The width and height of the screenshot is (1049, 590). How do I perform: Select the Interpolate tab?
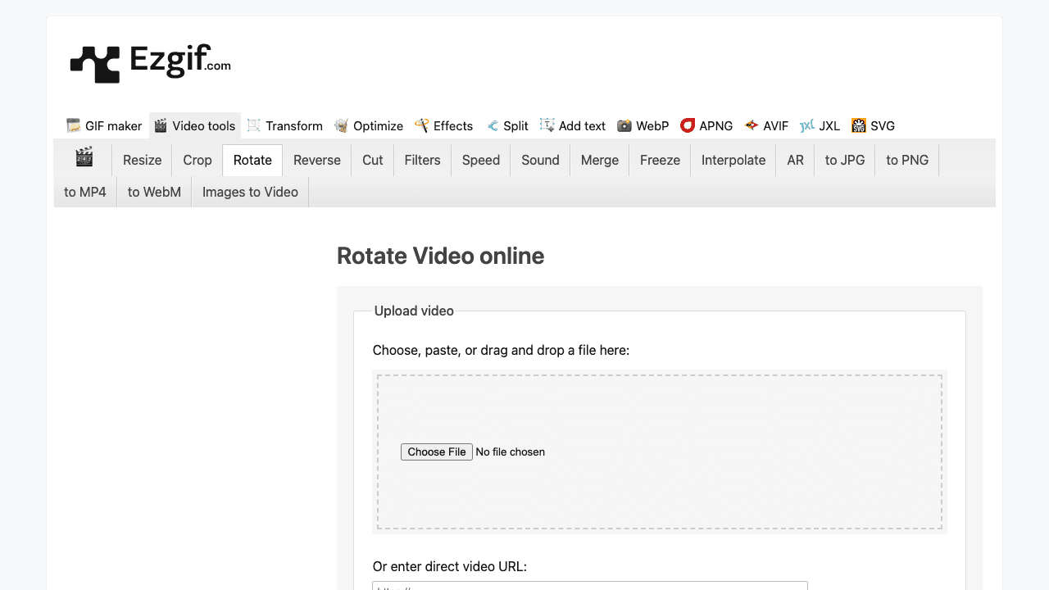click(733, 160)
